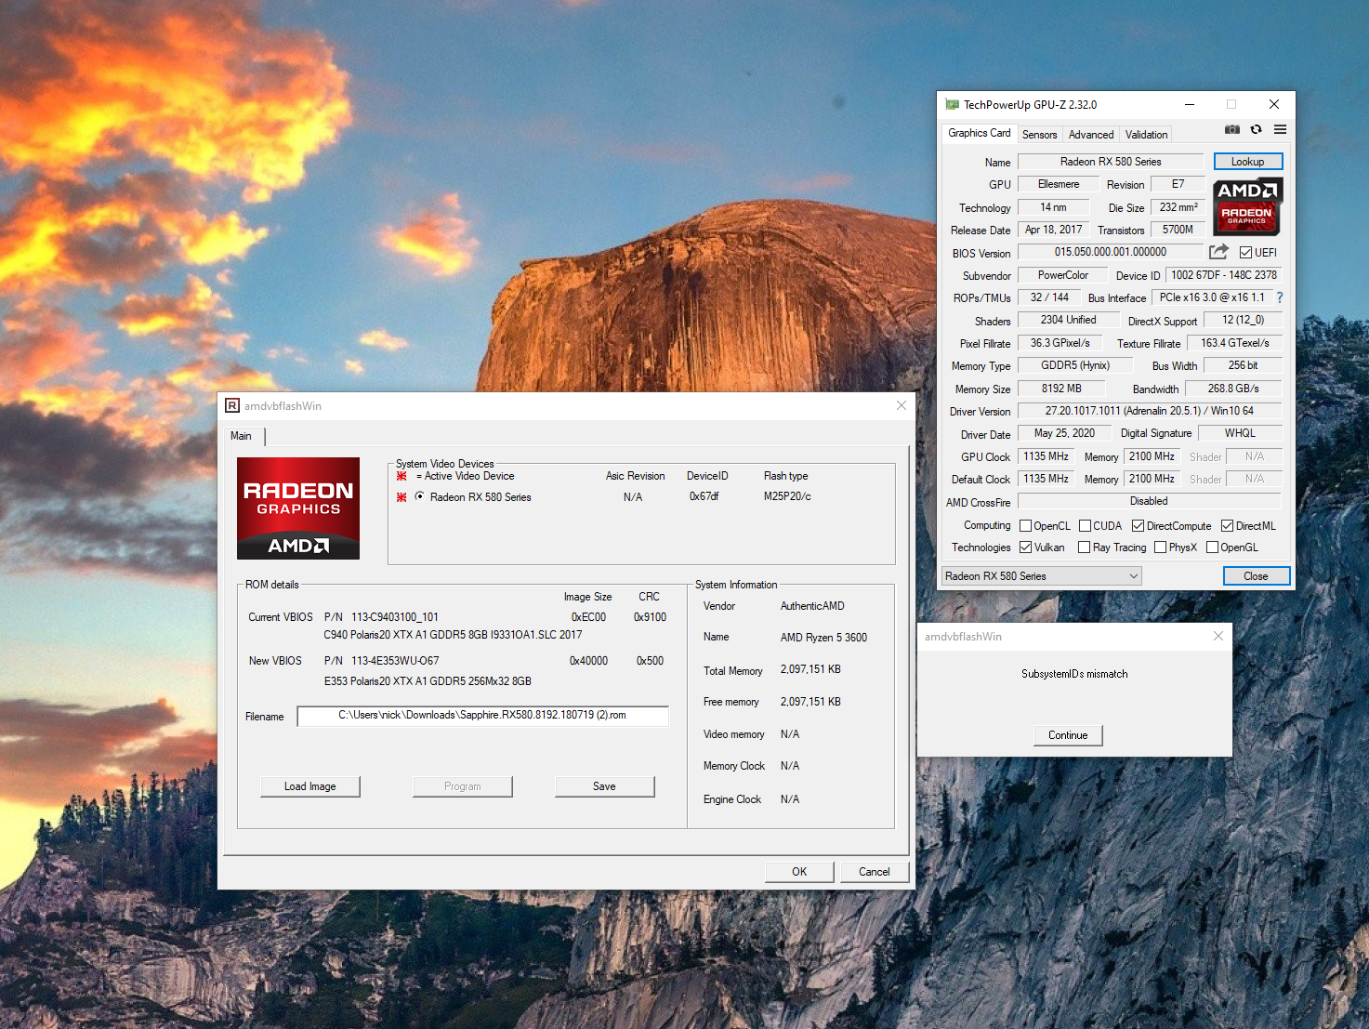Click the BIOS export share icon
This screenshot has height=1029, width=1369.
coord(1218,252)
